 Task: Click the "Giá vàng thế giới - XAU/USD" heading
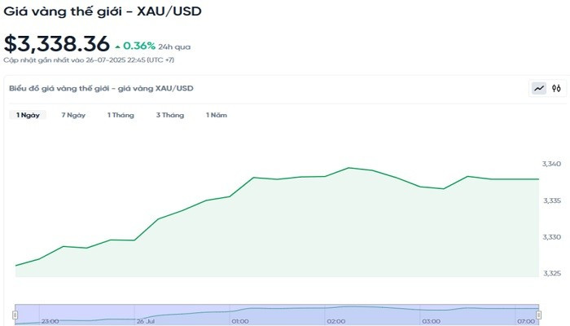pyautogui.click(x=103, y=11)
